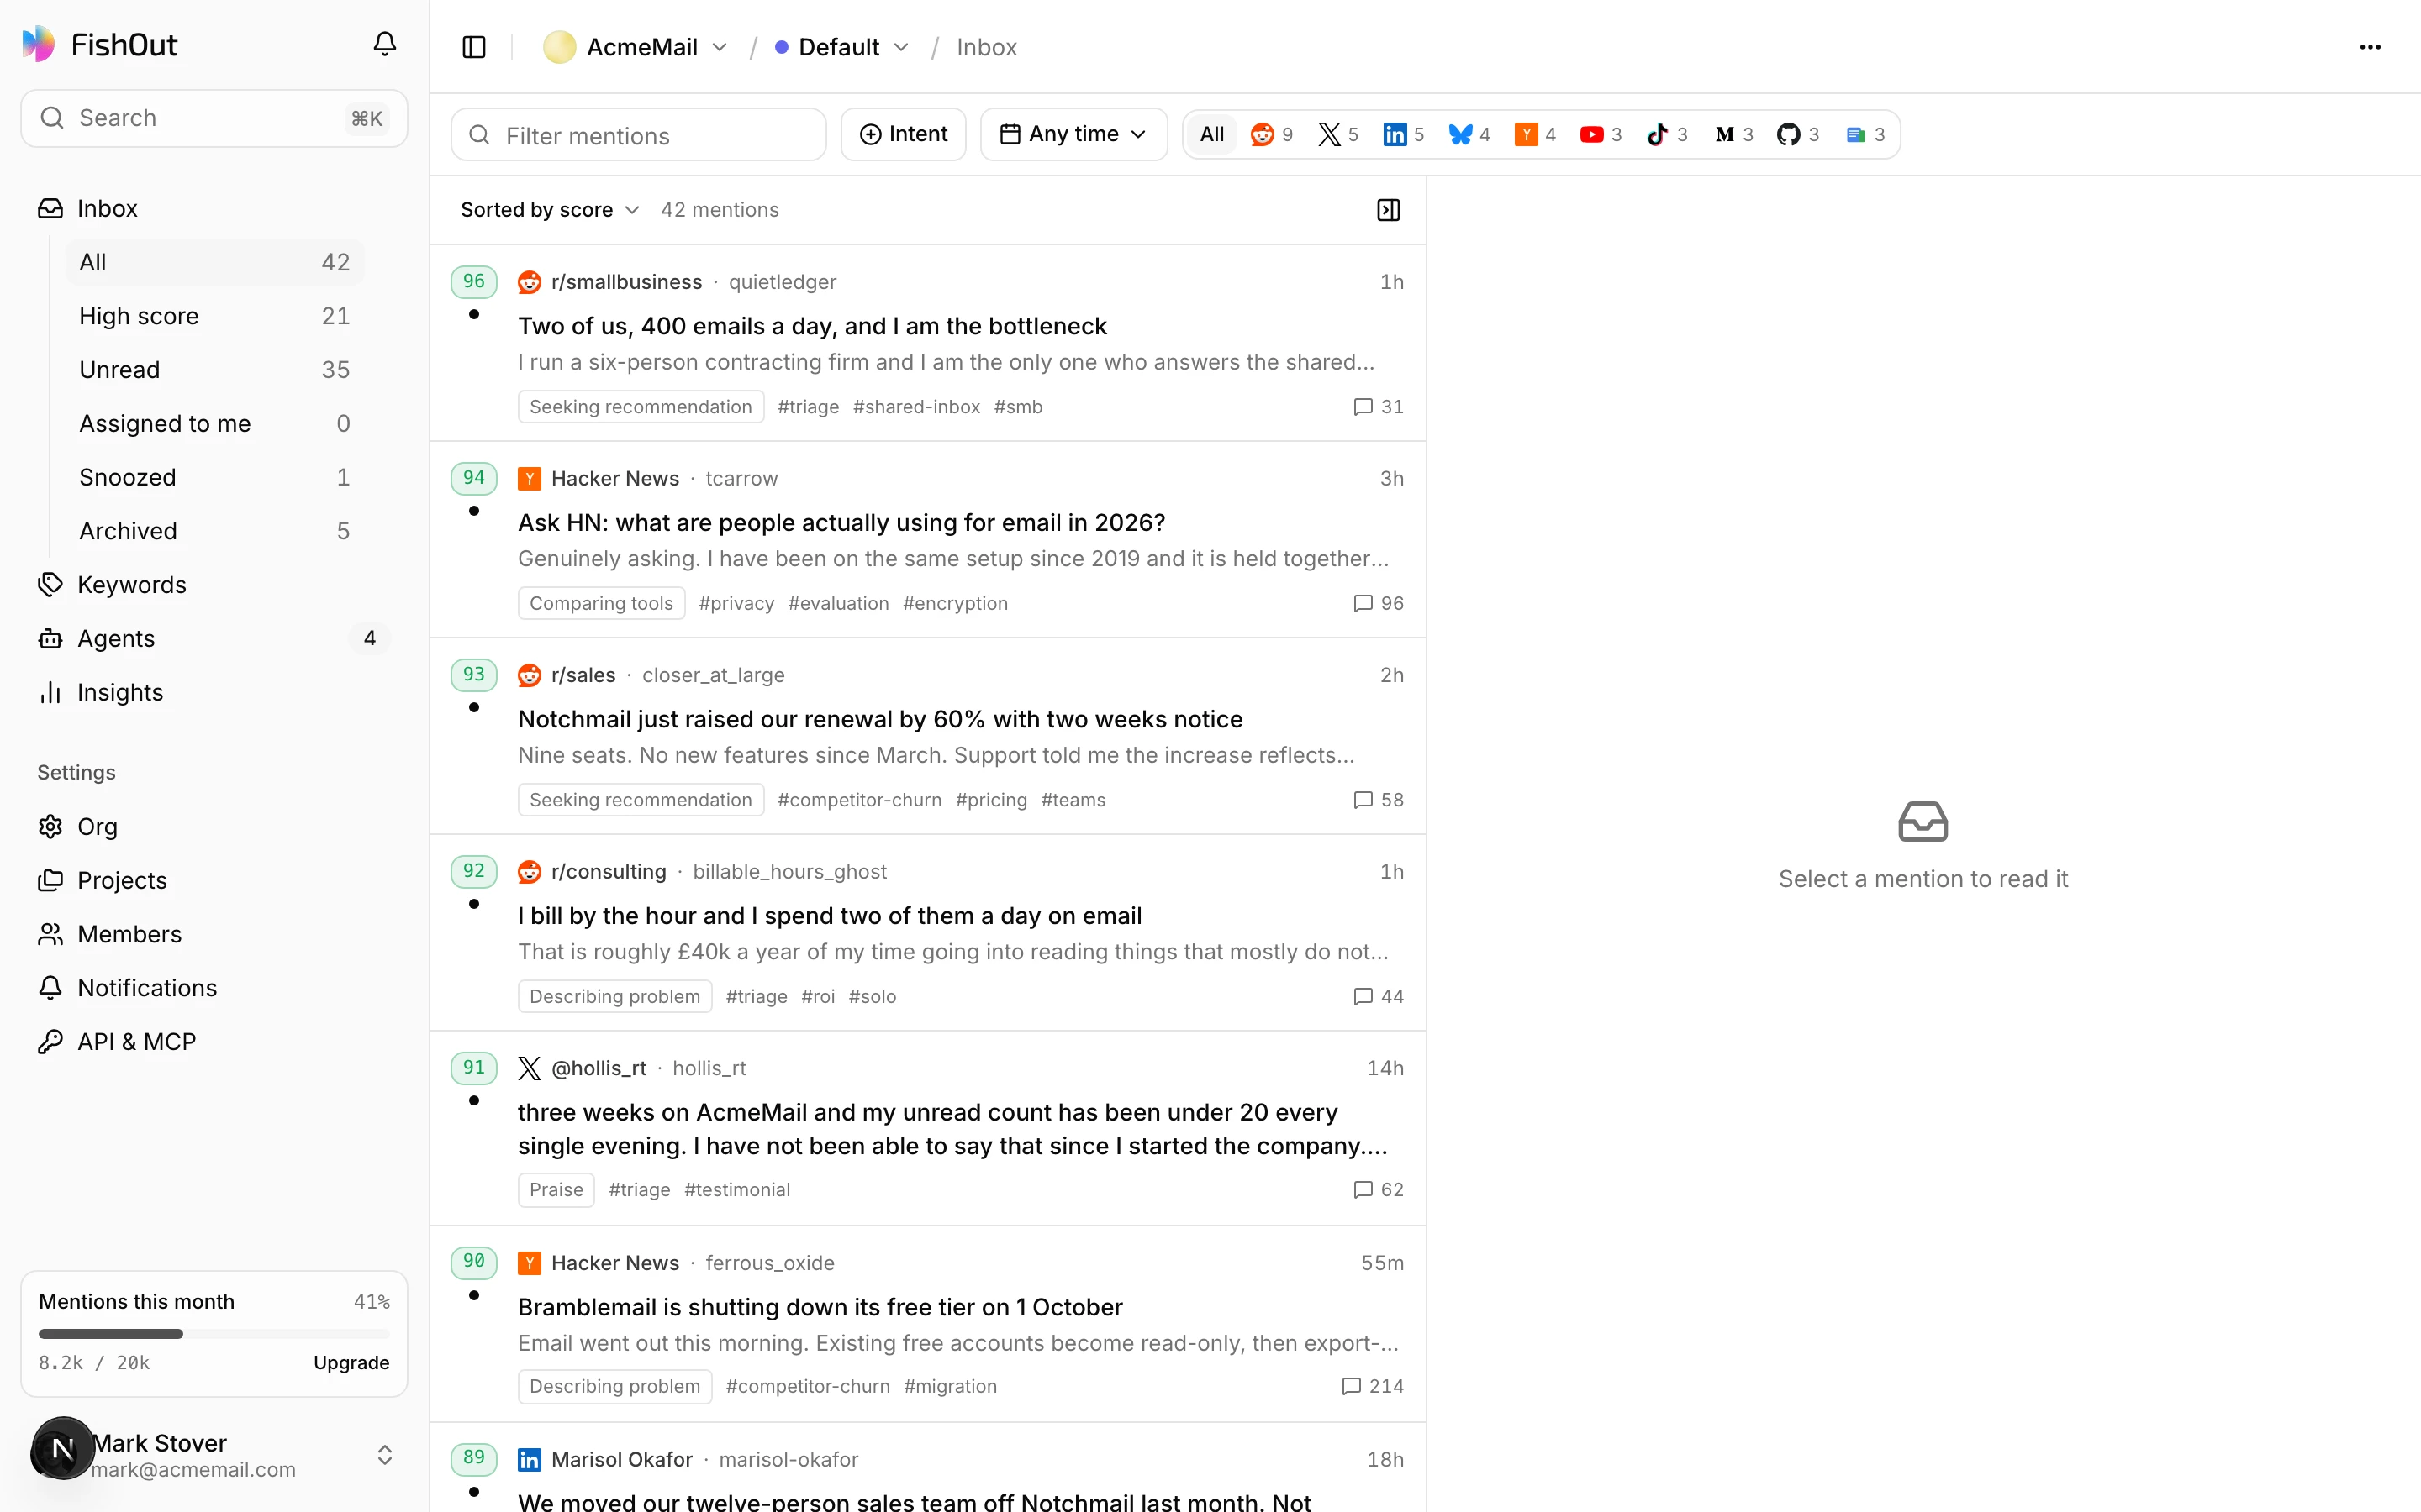Open the Unread inbox view
Image resolution: width=2421 pixels, height=1512 pixels.
pyautogui.click(x=214, y=370)
